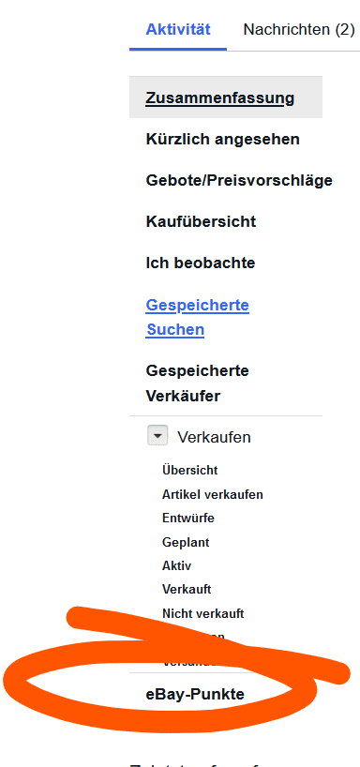Open Kürzlich angesehen
Screen dimensions: 360x767
pyautogui.click(x=222, y=140)
